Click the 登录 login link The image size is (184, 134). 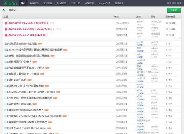169,3
